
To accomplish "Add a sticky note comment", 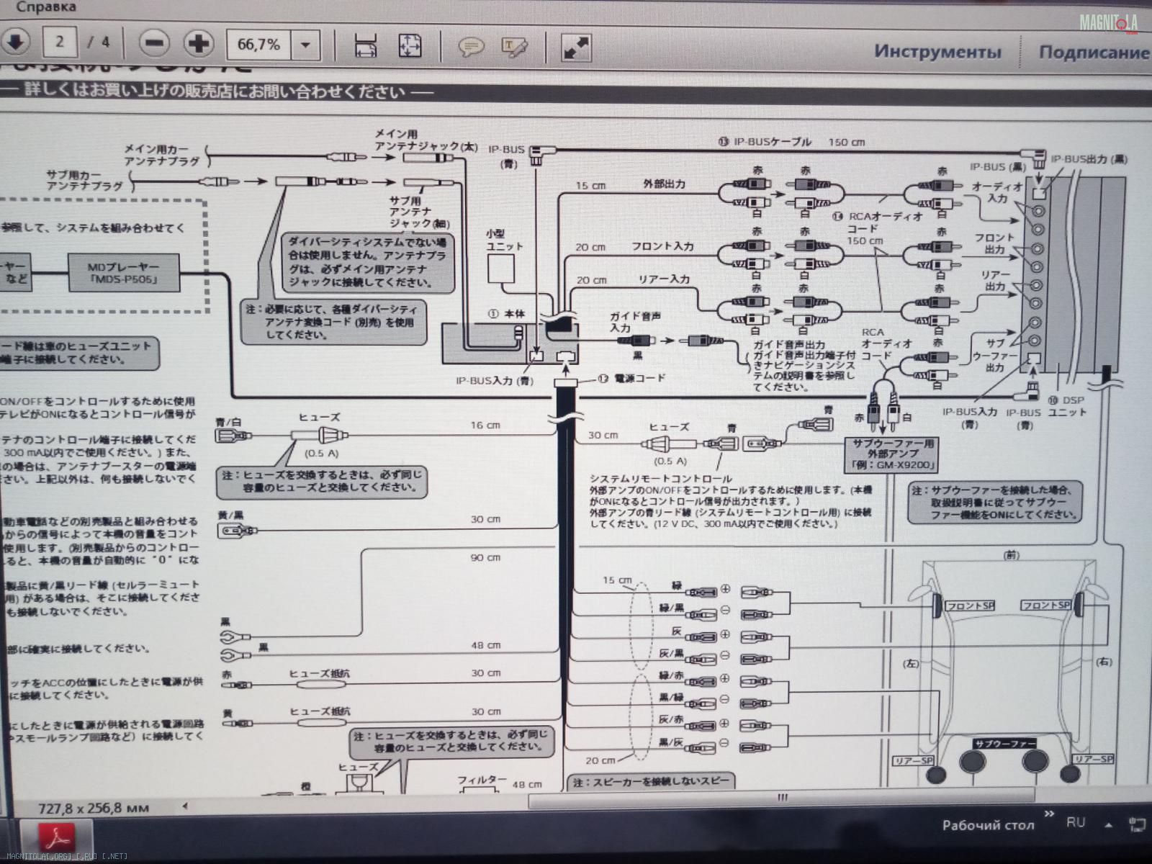I will (x=471, y=48).
